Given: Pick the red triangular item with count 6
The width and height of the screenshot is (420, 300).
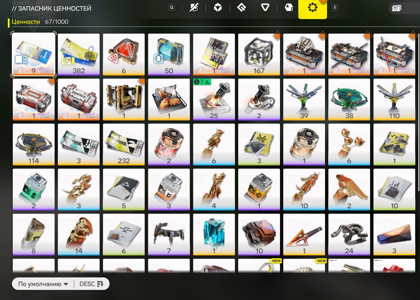Looking at the screenshot, I should 124,54.
